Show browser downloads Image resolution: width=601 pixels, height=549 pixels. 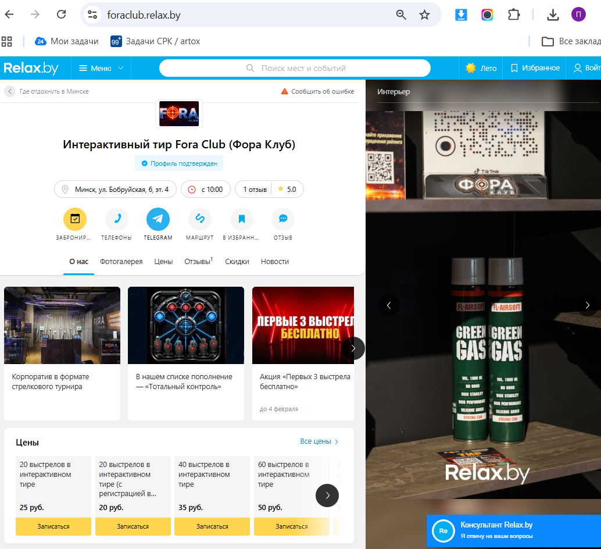tap(553, 15)
